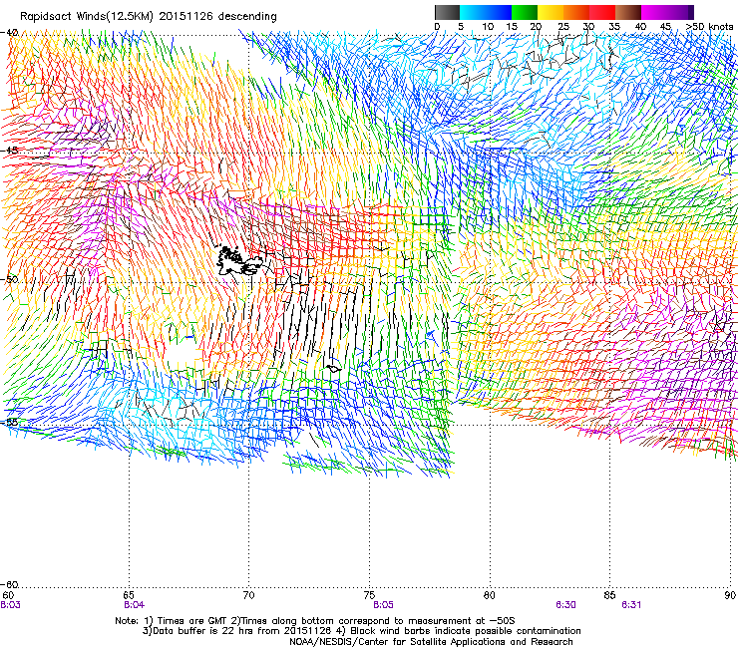738x648 pixels.
Task: Click the '-60' latitude label
Action: tap(9, 584)
